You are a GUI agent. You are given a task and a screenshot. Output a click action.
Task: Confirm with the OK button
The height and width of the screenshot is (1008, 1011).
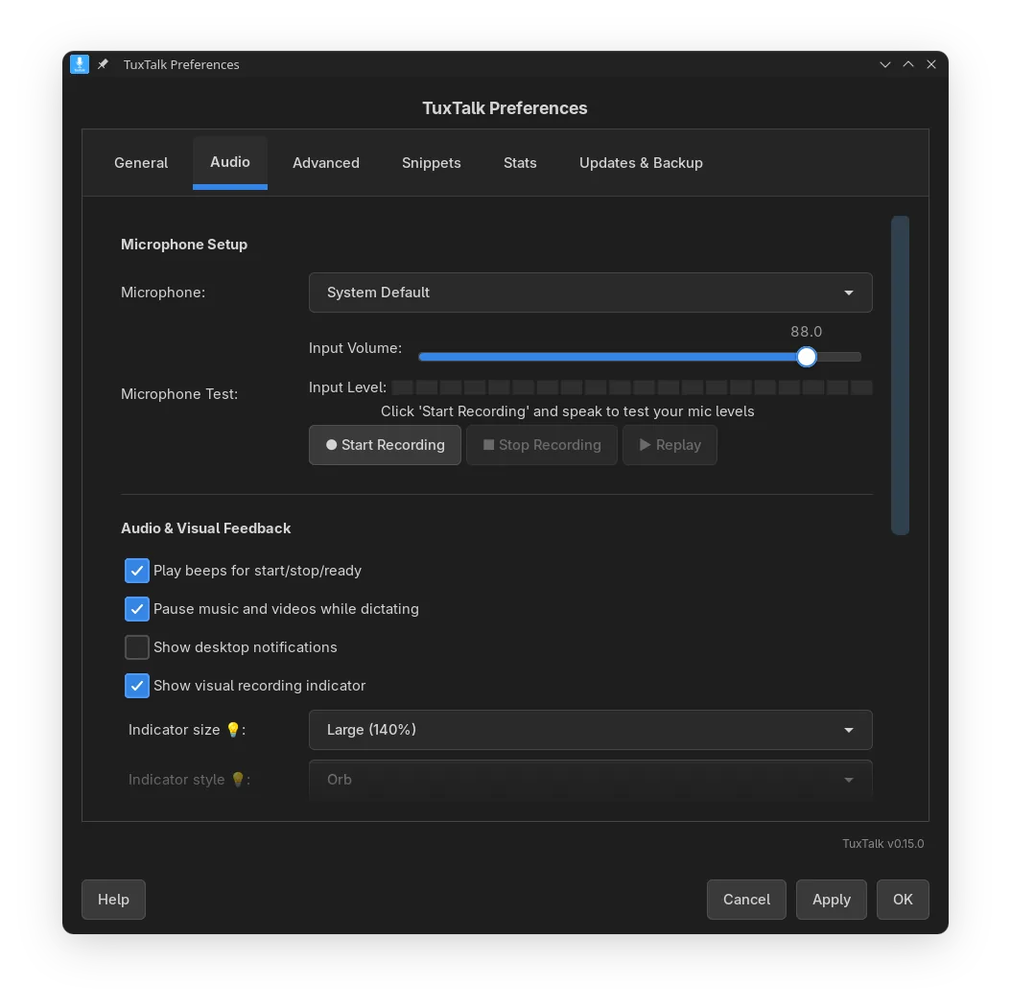pos(903,899)
